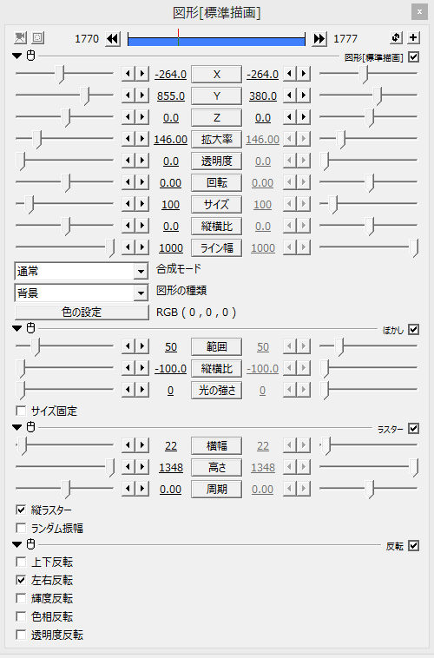
Task: Open the 色の設定 color dialog
Action: (82, 313)
